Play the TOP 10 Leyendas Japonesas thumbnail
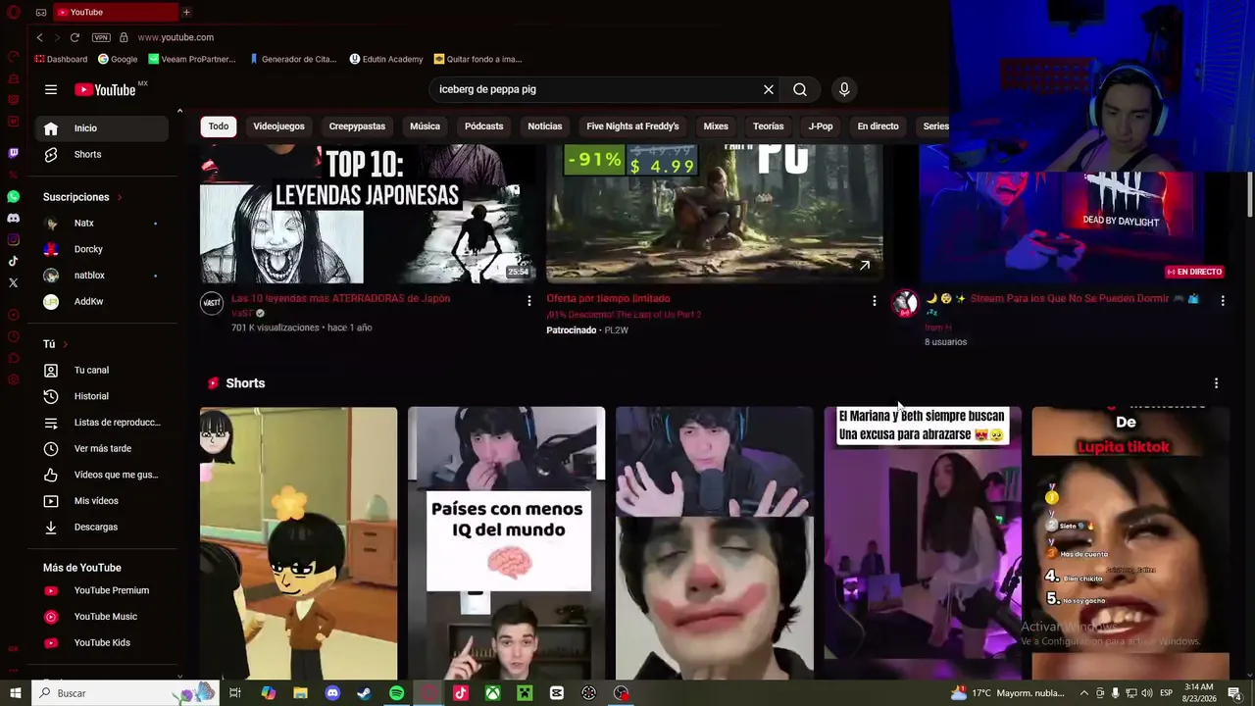Image resolution: width=1255 pixels, height=706 pixels. (368, 215)
